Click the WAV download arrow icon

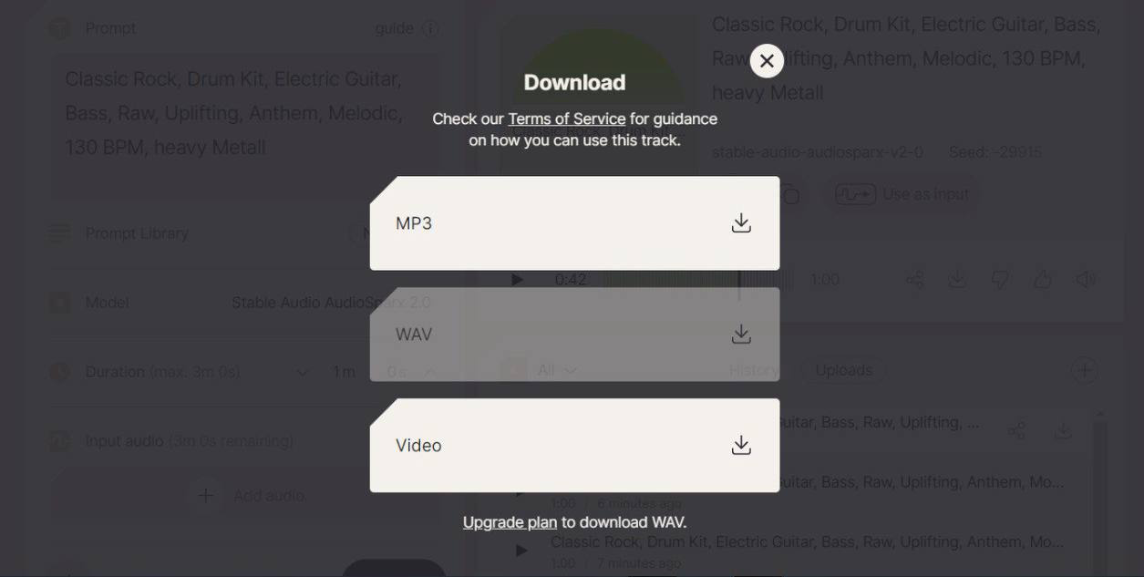click(x=741, y=335)
